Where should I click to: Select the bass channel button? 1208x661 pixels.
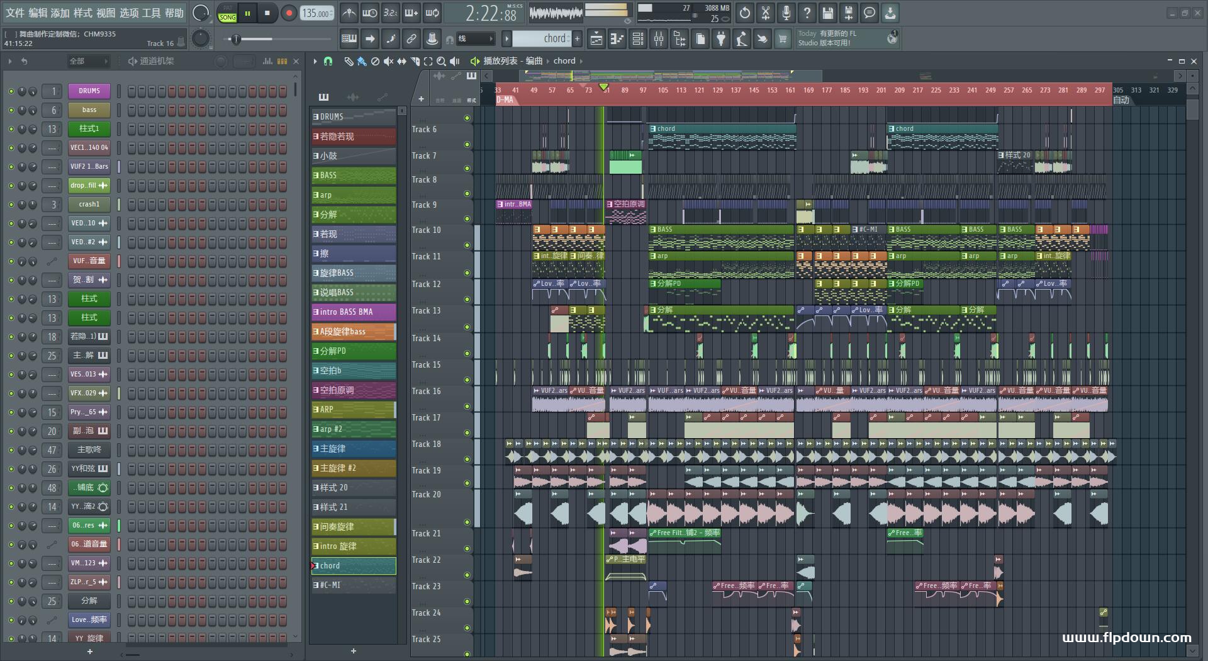click(x=89, y=110)
